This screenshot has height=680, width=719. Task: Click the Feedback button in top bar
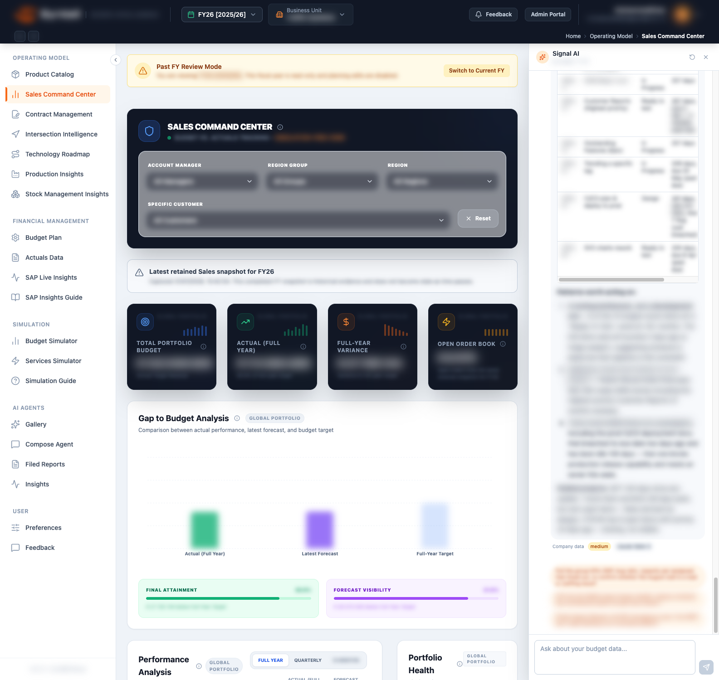coord(493,15)
